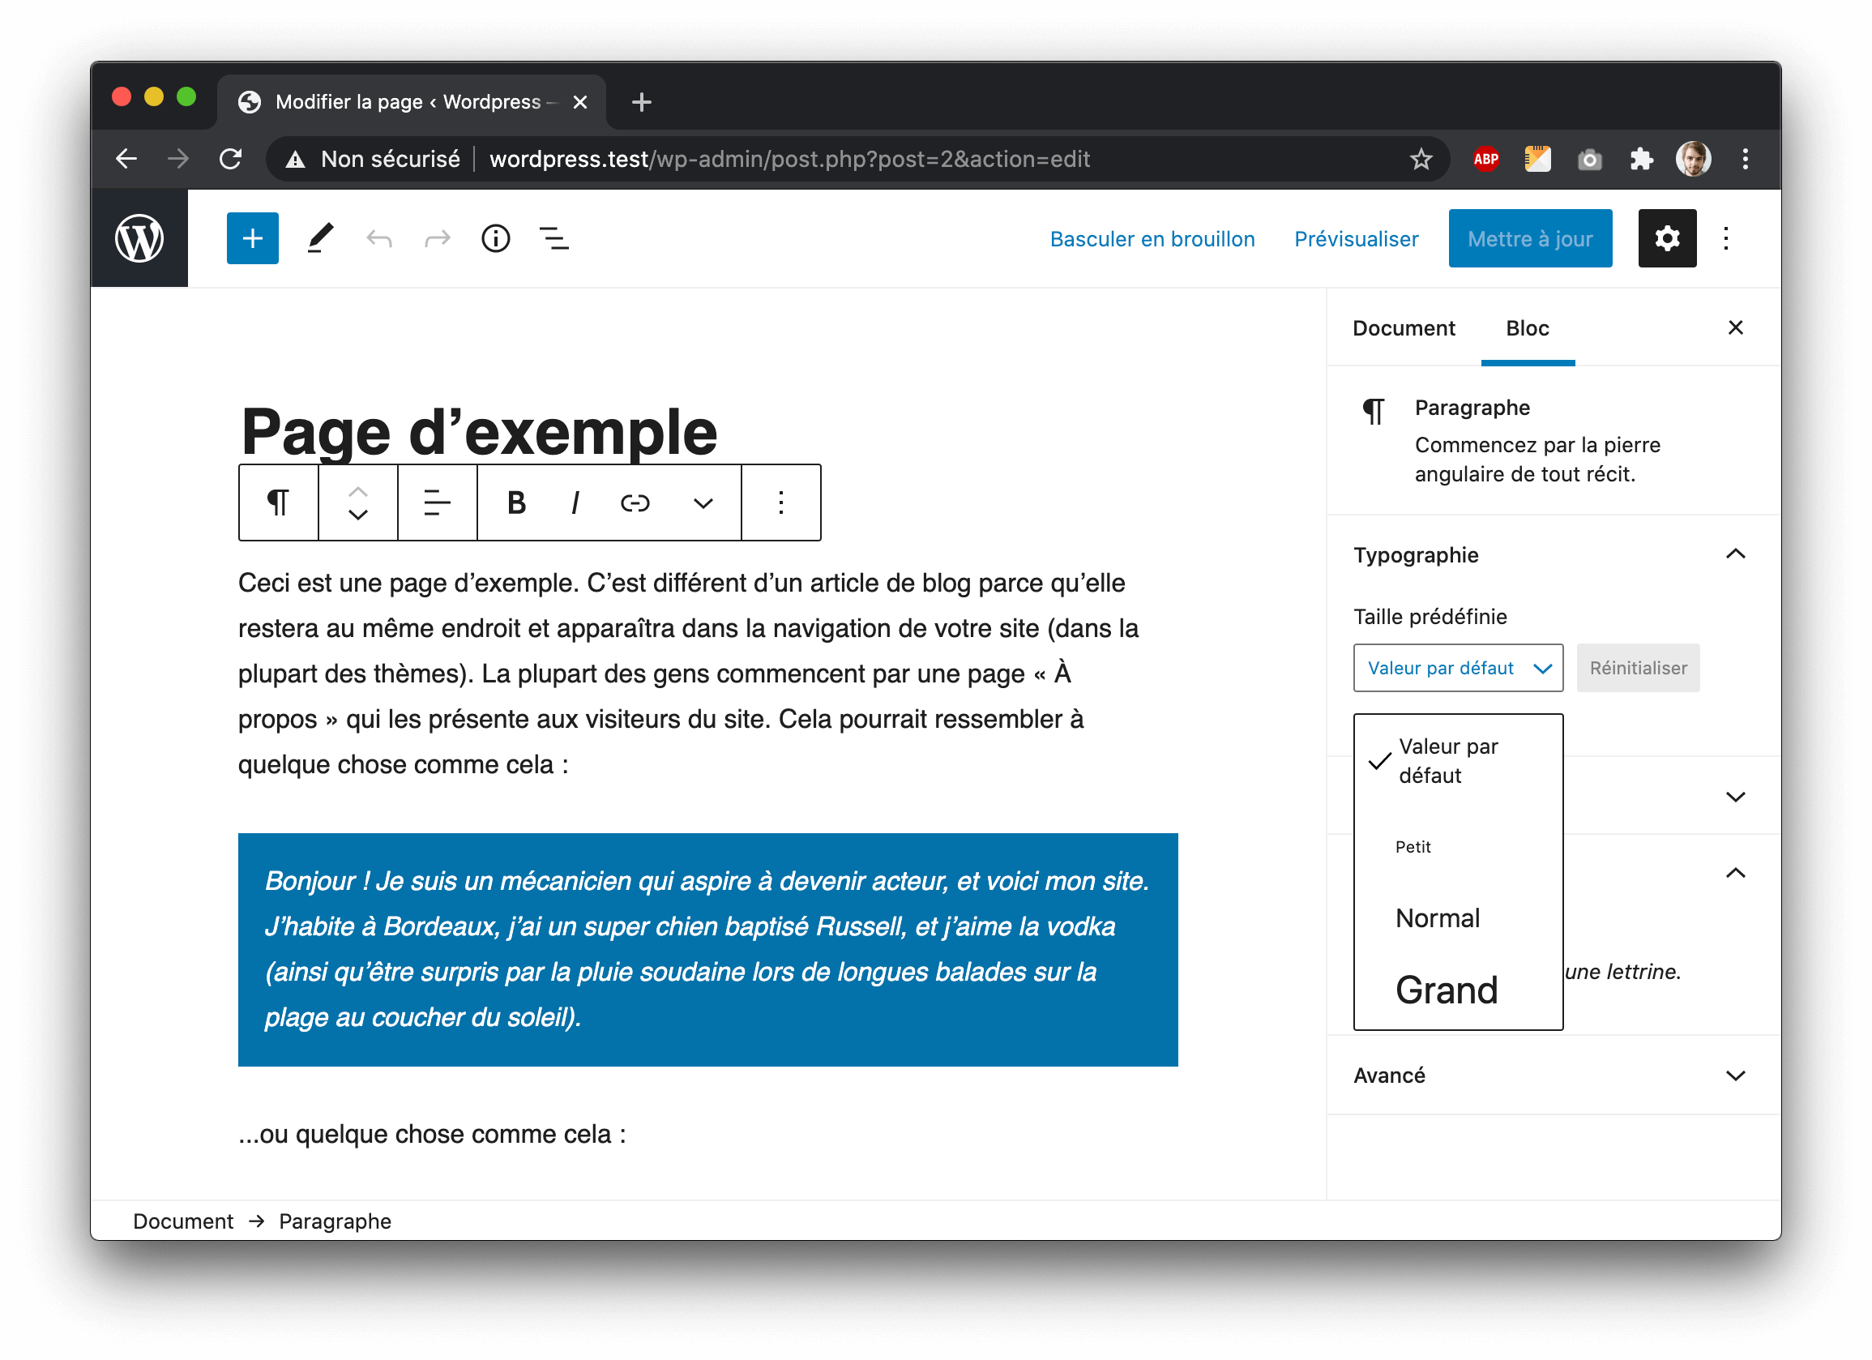
Task: Insert a link in the paragraph
Action: (x=635, y=502)
